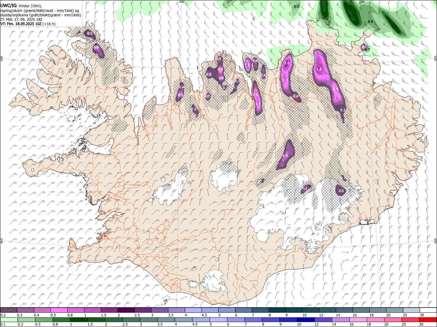Click the 15W longitude label

click(362, 2)
